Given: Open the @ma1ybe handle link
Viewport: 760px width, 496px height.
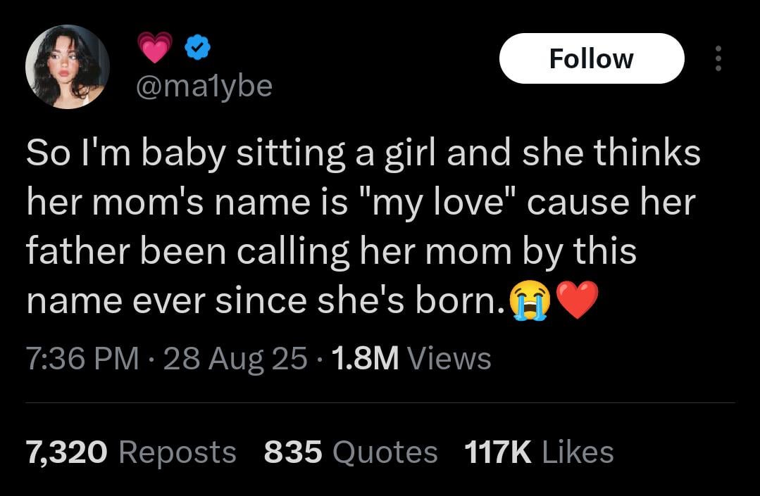Looking at the screenshot, I should (204, 86).
